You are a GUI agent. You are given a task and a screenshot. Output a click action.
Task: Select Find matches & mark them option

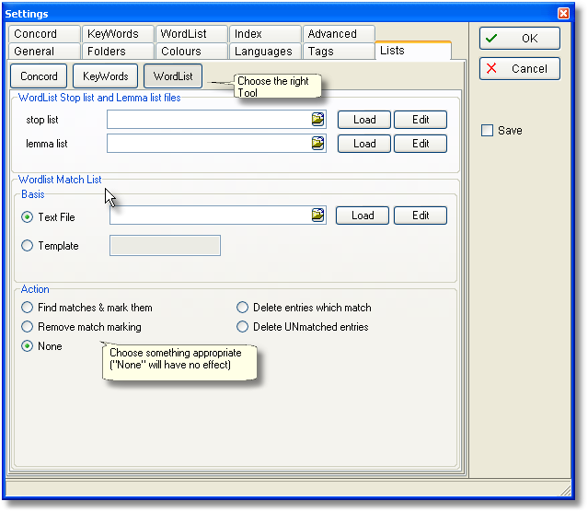point(28,308)
